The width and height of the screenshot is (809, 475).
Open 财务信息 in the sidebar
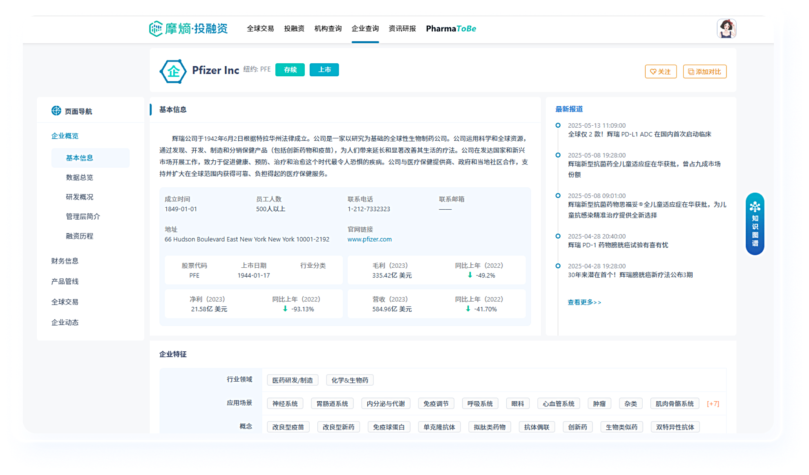[x=65, y=261]
